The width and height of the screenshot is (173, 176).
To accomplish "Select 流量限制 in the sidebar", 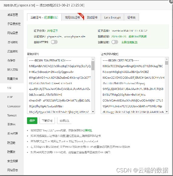I will tap(12, 51).
